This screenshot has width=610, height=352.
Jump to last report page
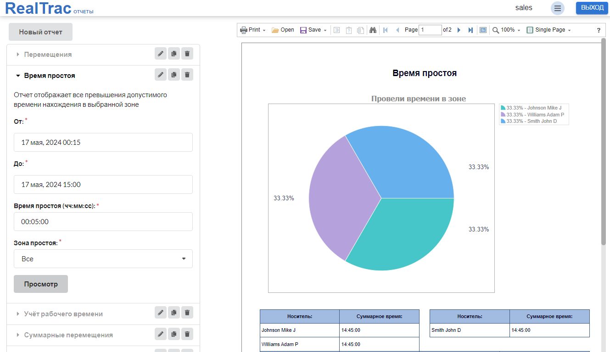coord(470,30)
